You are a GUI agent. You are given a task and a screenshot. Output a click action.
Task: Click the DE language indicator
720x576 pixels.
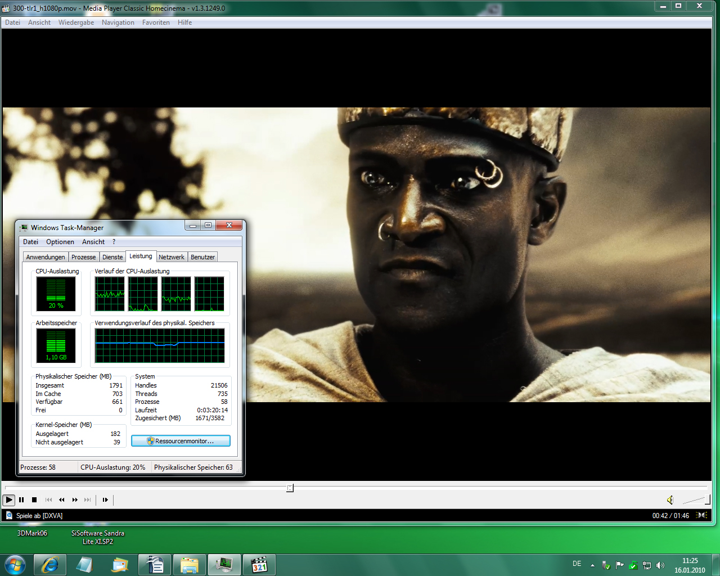pyautogui.click(x=577, y=564)
